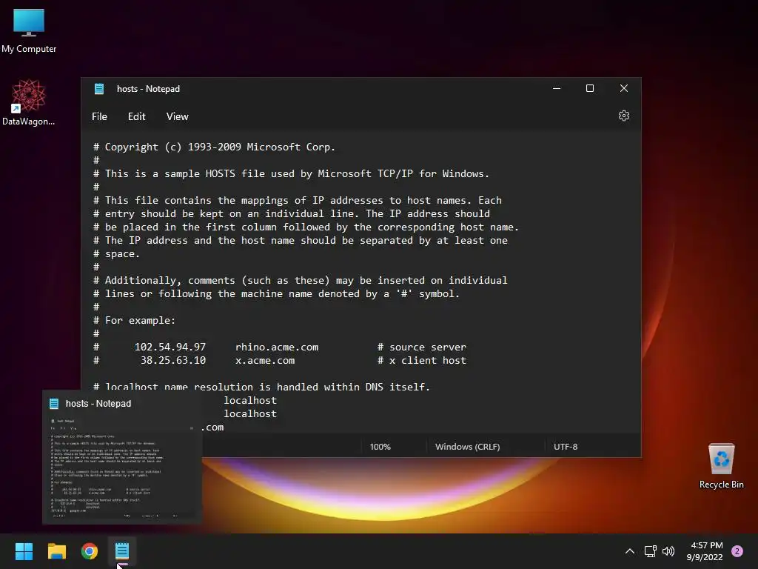Click the hosts - Notepad title text
Screen dimensions: 758x569
click(x=148, y=89)
